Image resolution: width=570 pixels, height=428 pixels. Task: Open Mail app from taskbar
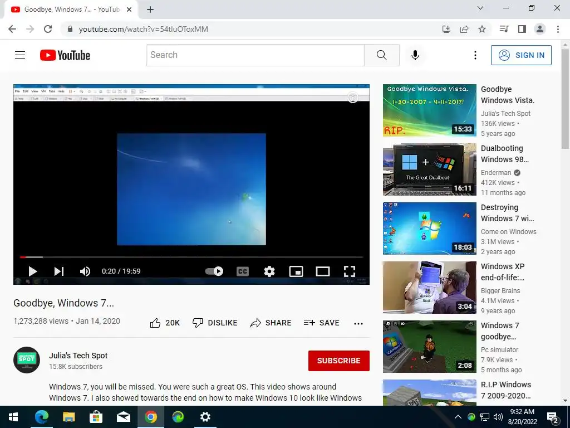123,417
